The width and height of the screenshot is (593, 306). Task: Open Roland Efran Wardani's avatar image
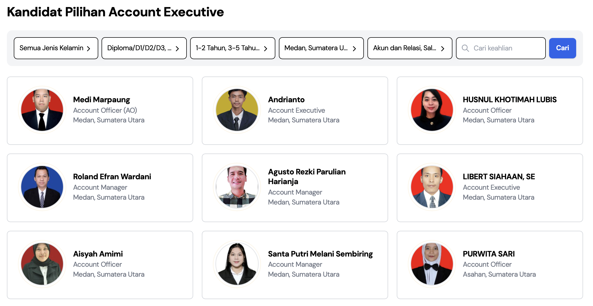coord(42,187)
